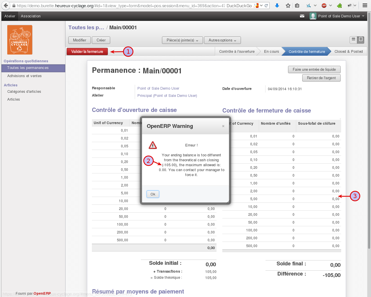371x297 pixels.
Task: Reload the page with the refresh icon
Action: [266, 6]
